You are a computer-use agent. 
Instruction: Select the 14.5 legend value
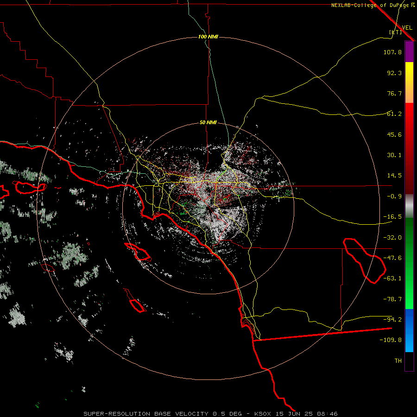tap(394, 176)
